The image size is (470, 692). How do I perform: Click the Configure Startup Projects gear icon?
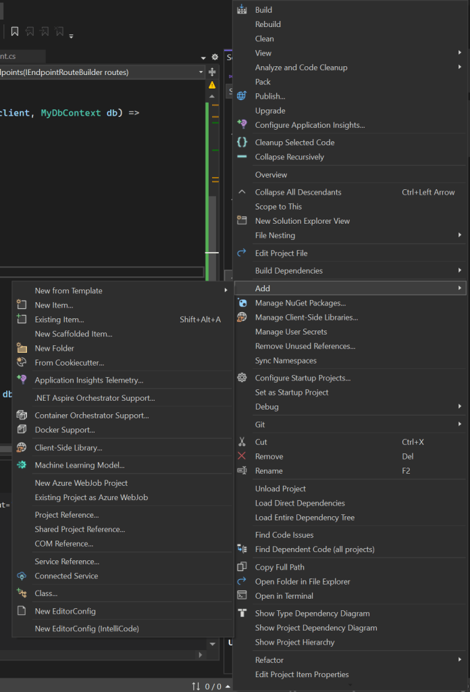point(242,377)
